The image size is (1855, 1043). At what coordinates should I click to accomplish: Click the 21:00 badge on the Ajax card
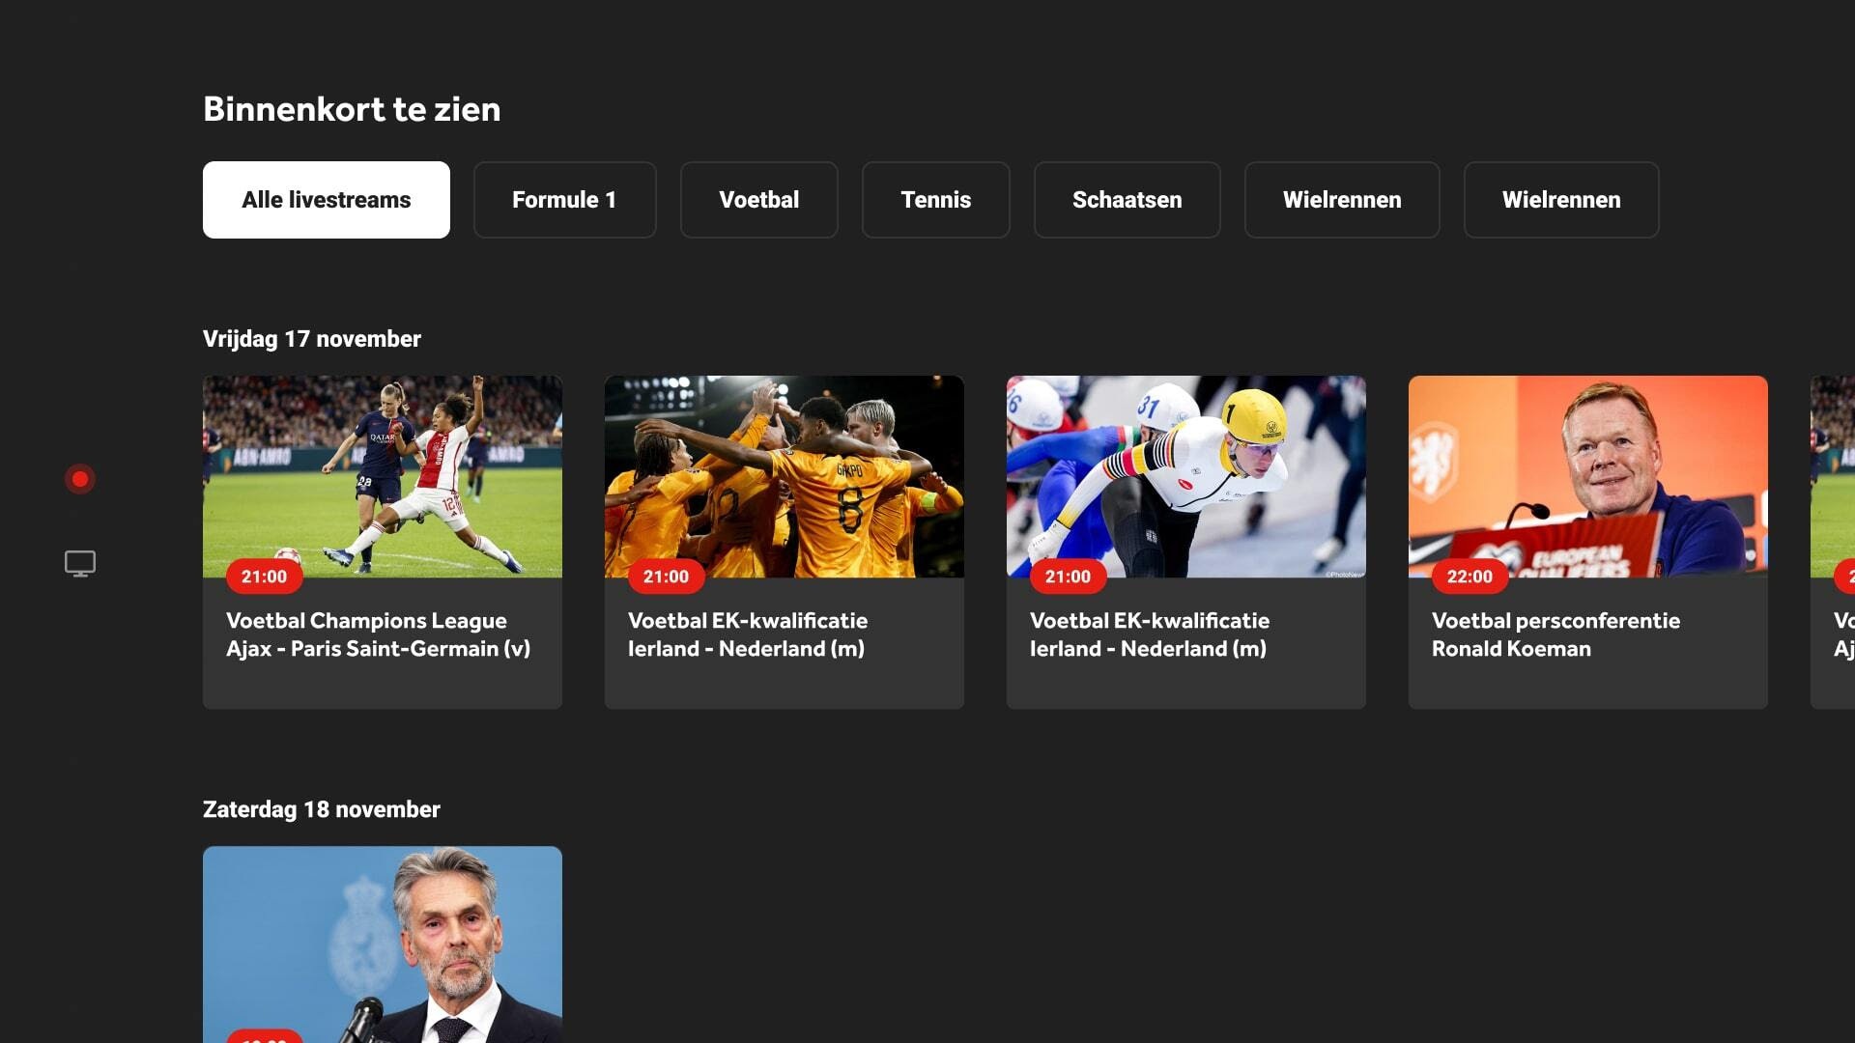pos(262,577)
